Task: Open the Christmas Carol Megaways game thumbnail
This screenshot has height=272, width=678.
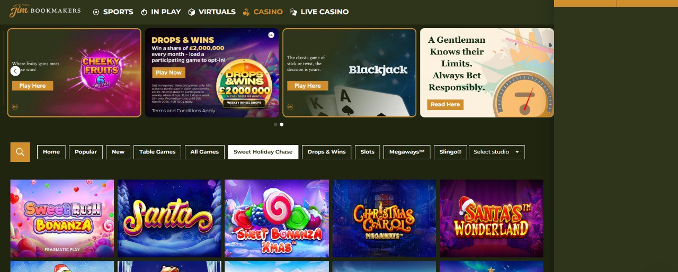Action: pyautogui.click(x=384, y=219)
